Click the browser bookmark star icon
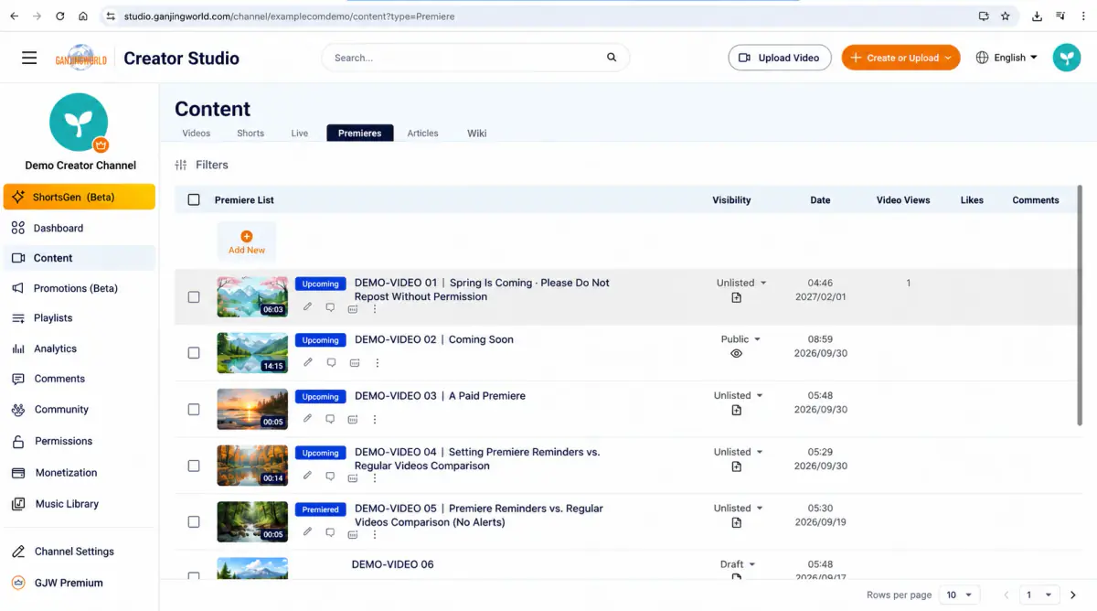Screen dimensions: 1097x611 (1006, 16)
